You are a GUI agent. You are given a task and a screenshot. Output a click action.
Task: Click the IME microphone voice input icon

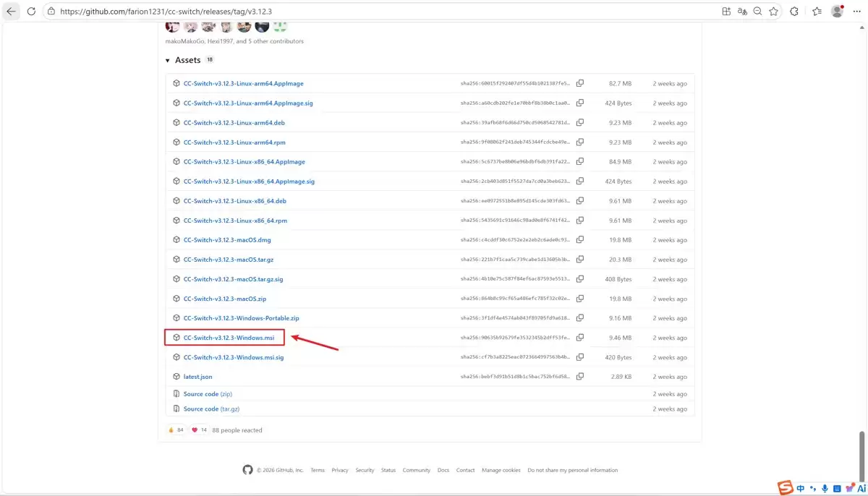[825, 489]
